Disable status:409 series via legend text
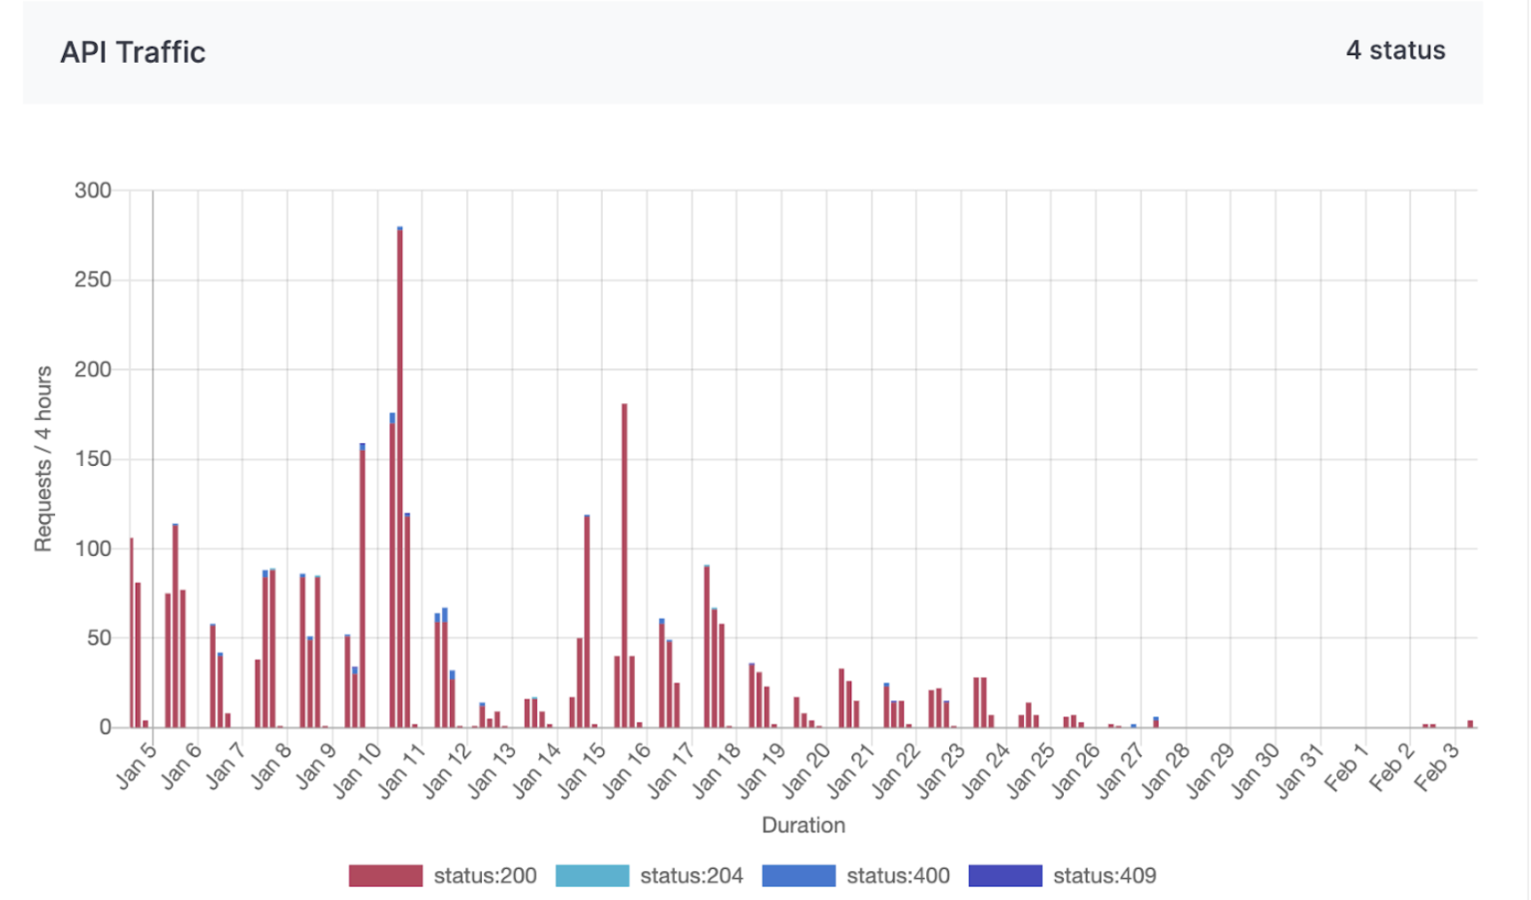Viewport: 1531px width, 900px height. [1105, 876]
